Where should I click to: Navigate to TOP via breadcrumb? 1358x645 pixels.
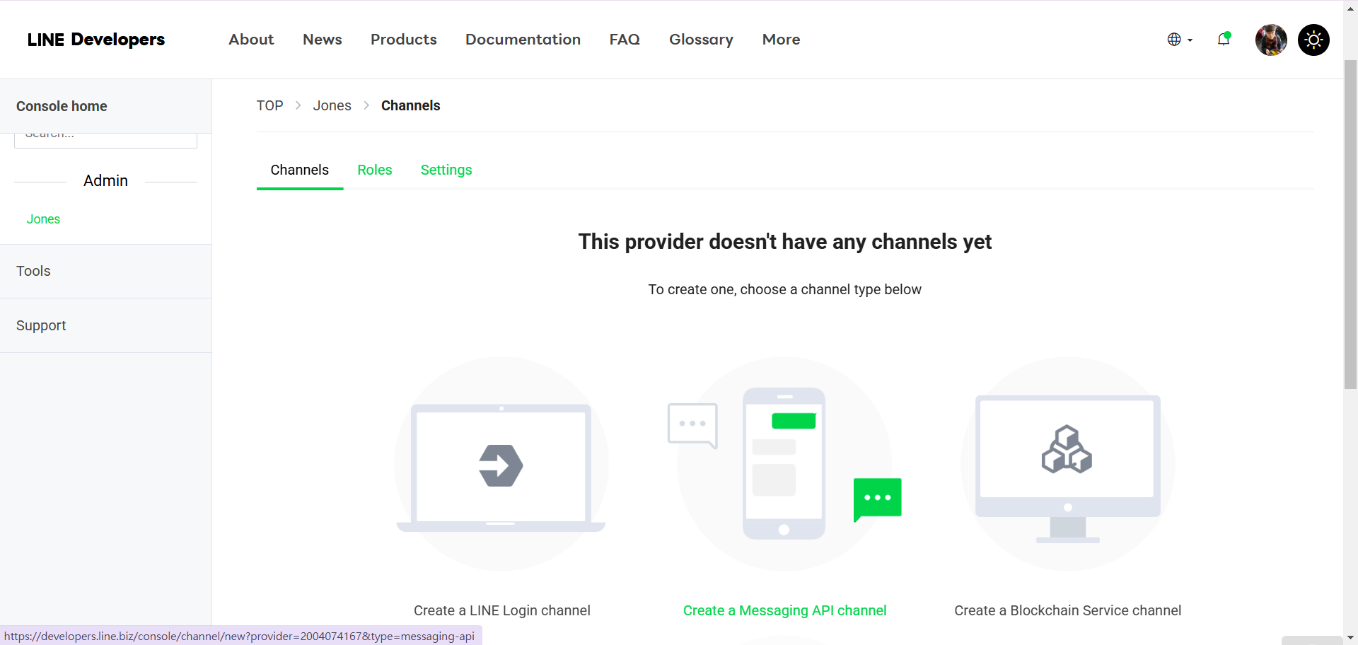tap(269, 105)
